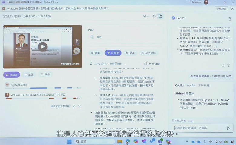Open the Wi-Fi network tray icon
This screenshot has height=145, width=236.
coord(216,142)
